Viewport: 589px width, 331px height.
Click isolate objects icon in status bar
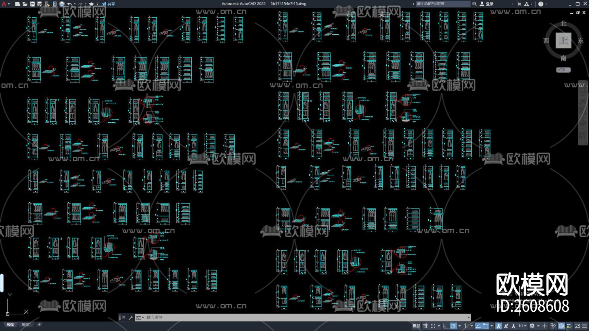[x=553, y=326]
